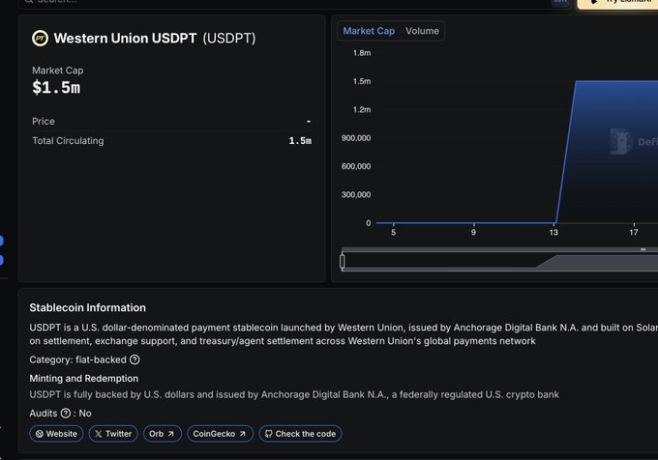Viewport: 658px width, 460px height.
Task: Click the 900,000 y-axis label
Action: (x=356, y=138)
